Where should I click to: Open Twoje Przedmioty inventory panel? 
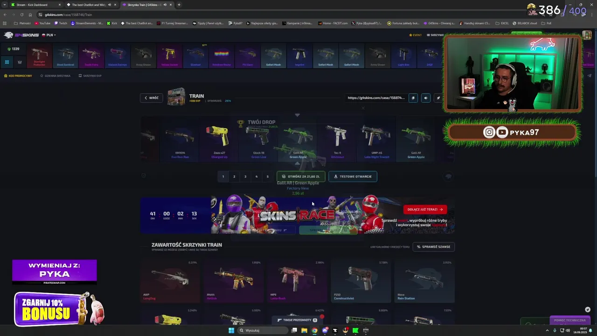click(297, 320)
